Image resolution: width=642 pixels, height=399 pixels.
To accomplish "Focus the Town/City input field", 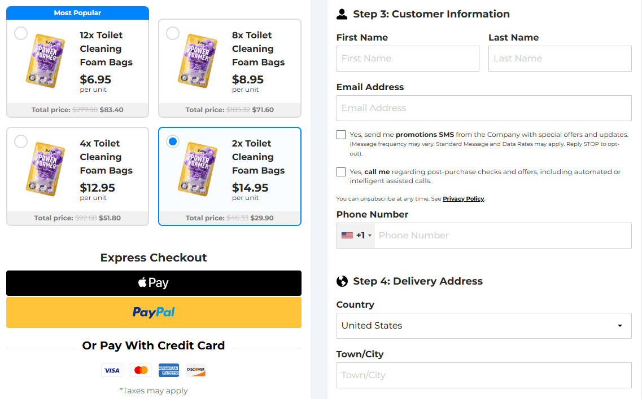I will coord(484,375).
